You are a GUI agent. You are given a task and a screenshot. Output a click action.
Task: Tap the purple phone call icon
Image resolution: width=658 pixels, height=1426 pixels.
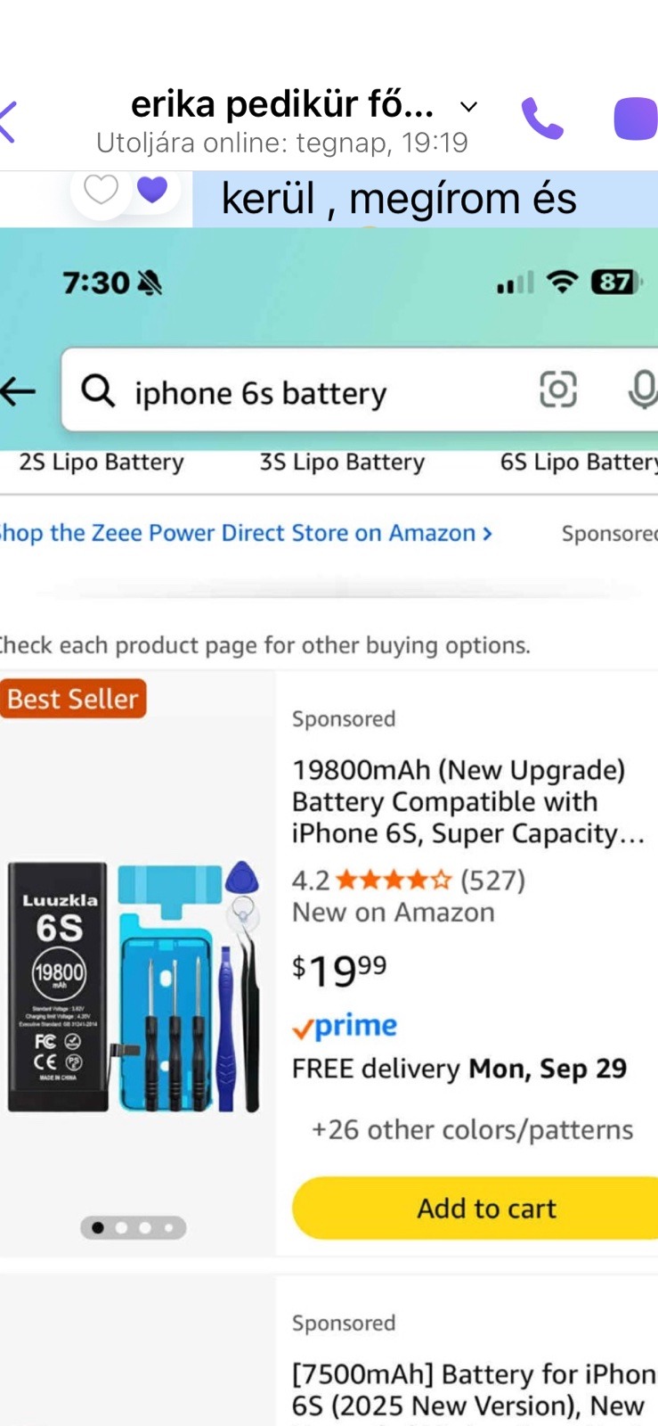541,119
